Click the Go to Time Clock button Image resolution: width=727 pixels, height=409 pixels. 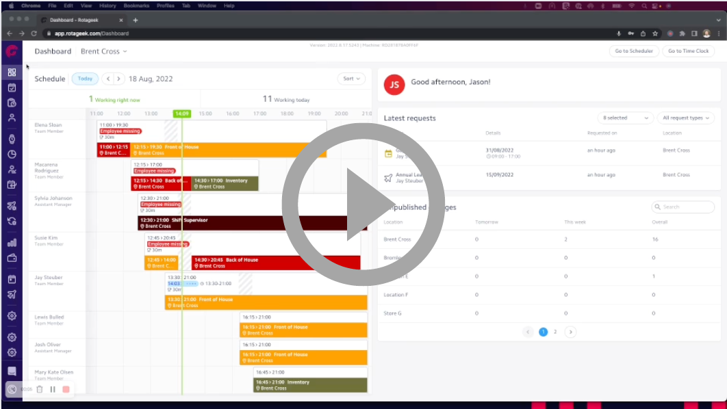(x=688, y=51)
